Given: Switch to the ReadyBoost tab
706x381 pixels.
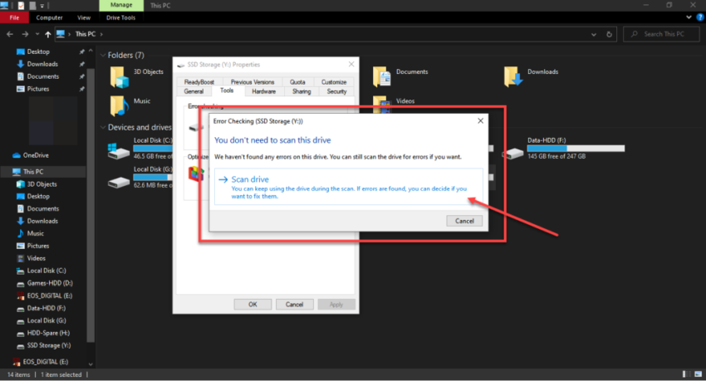Looking at the screenshot, I should (199, 82).
